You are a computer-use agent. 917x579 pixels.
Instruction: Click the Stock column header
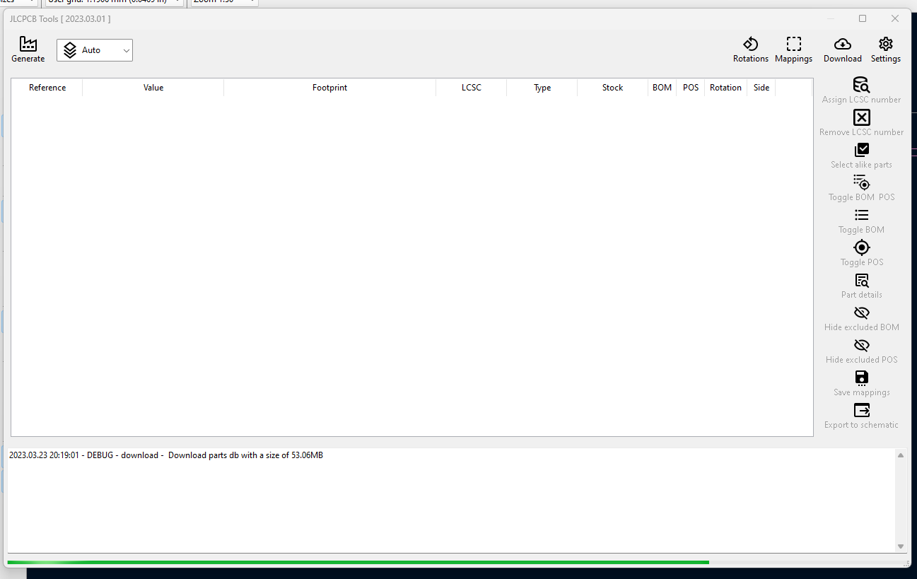(x=613, y=88)
